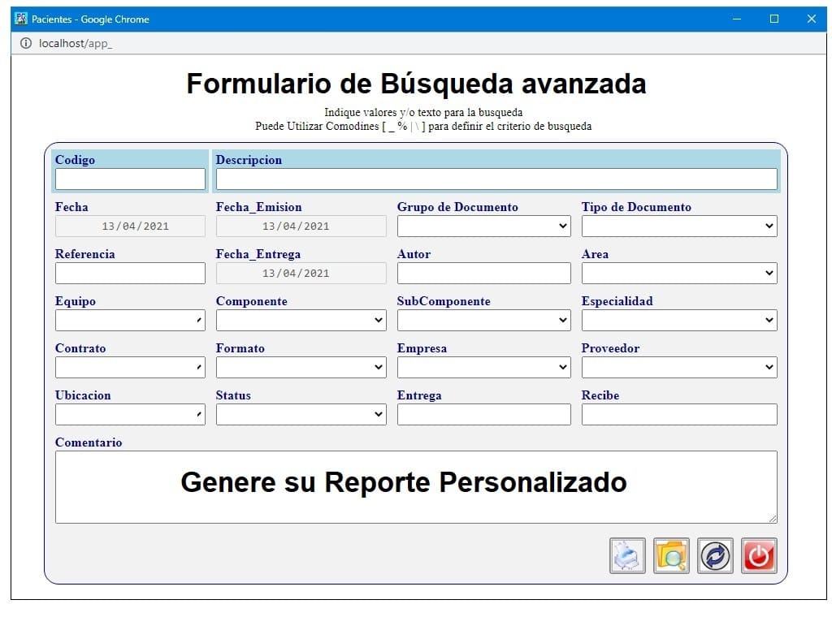
Task: Click the Contrato field arrow
Action: pyautogui.click(x=199, y=367)
